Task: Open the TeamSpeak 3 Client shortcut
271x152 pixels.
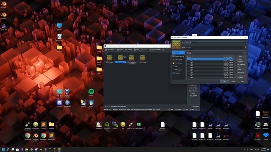Action: (67, 104)
